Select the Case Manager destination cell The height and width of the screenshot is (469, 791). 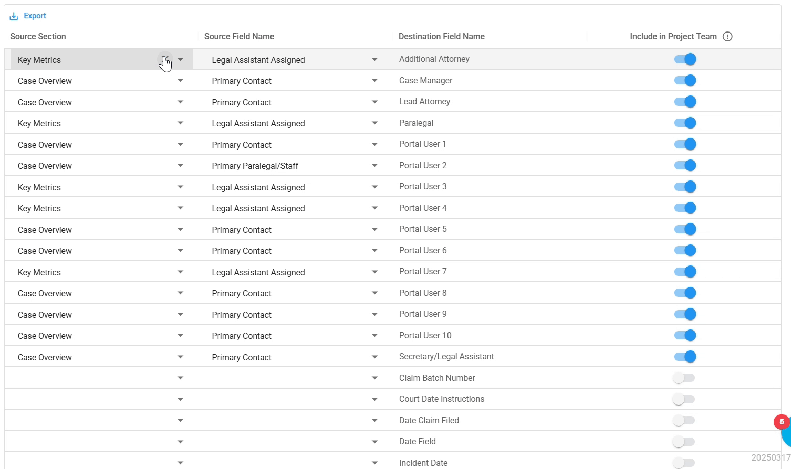pyautogui.click(x=425, y=80)
